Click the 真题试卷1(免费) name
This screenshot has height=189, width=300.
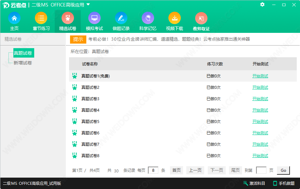click(95, 76)
